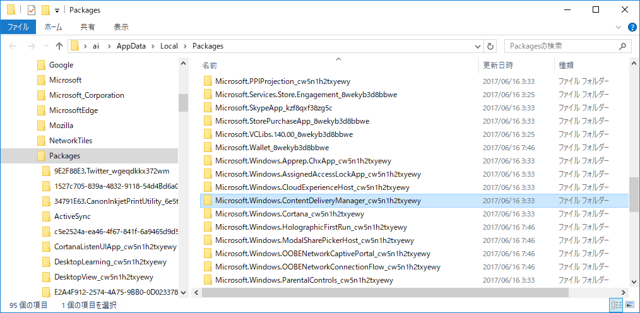The height and width of the screenshot is (313, 640).
Task: Open the Help question mark icon
Action: [632, 27]
